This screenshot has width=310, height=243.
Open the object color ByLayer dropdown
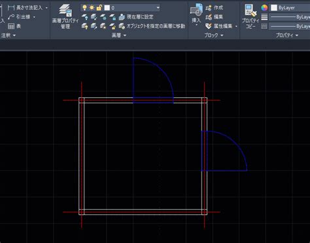(290, 8)
